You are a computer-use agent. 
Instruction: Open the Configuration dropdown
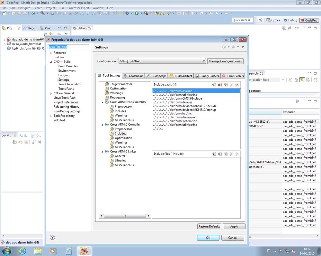pos(162,61)
